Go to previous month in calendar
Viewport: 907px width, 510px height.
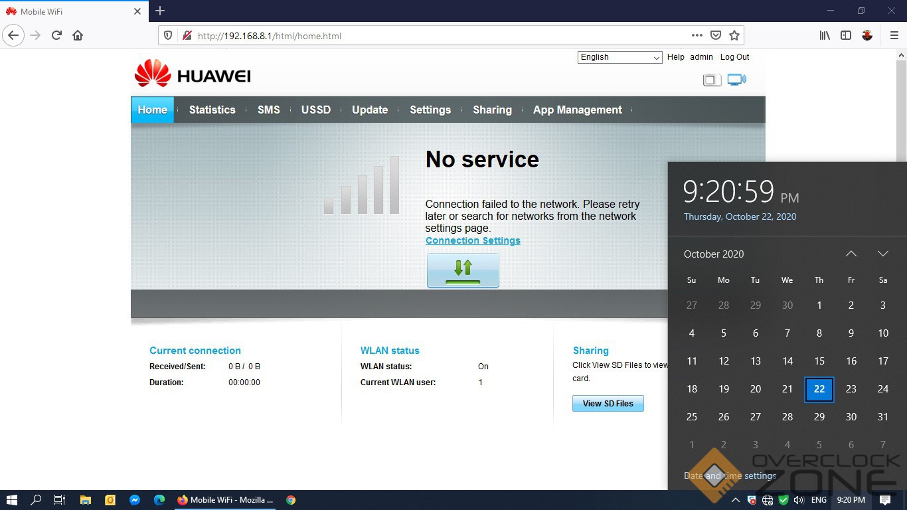[x=851, y=254]
